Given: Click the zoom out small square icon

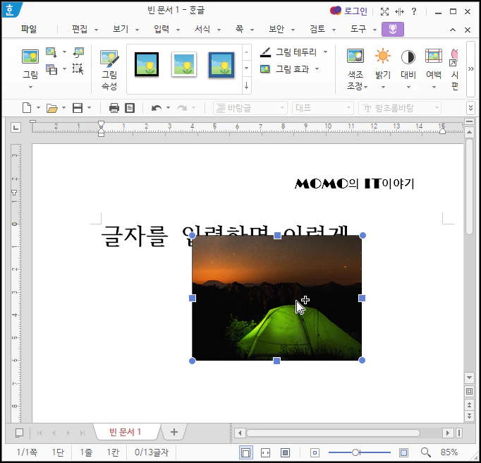Looking at the screenshot, I should click(x=315, y=452).
